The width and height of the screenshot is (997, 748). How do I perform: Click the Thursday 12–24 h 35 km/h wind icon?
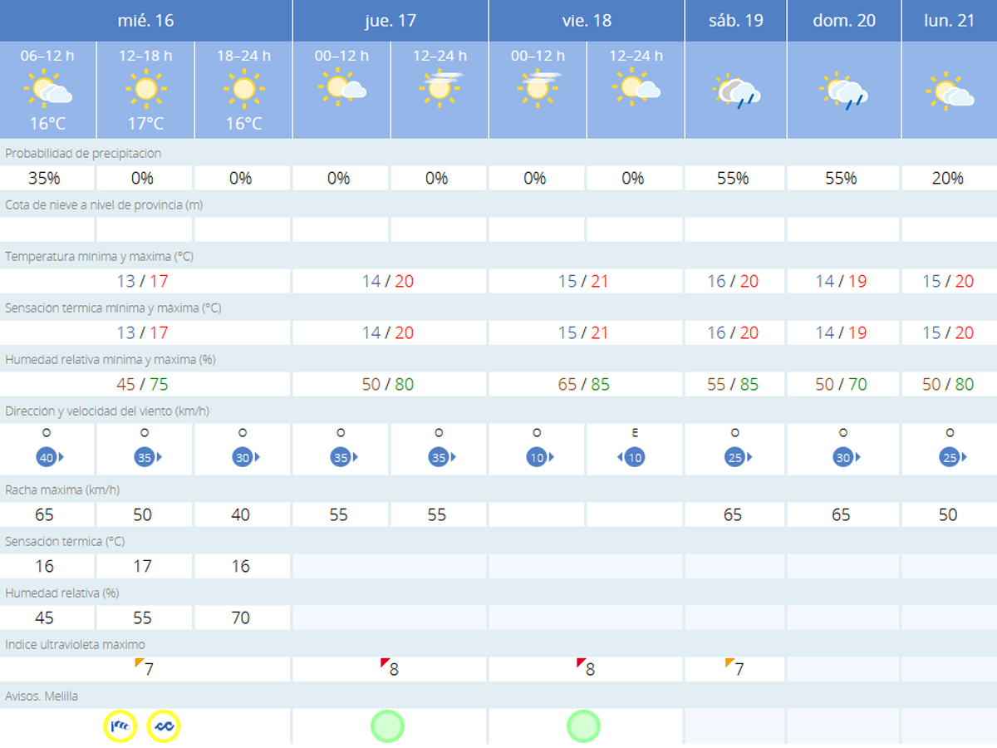point(440,457)
